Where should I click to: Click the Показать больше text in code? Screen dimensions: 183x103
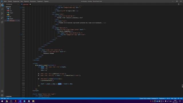tap(49, 53)
